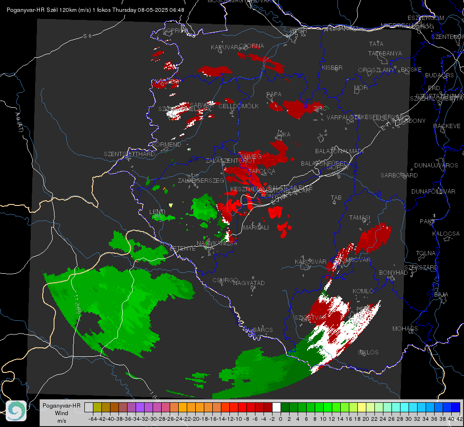
Task: Click the MOR city label
Action: coord(361,88)
